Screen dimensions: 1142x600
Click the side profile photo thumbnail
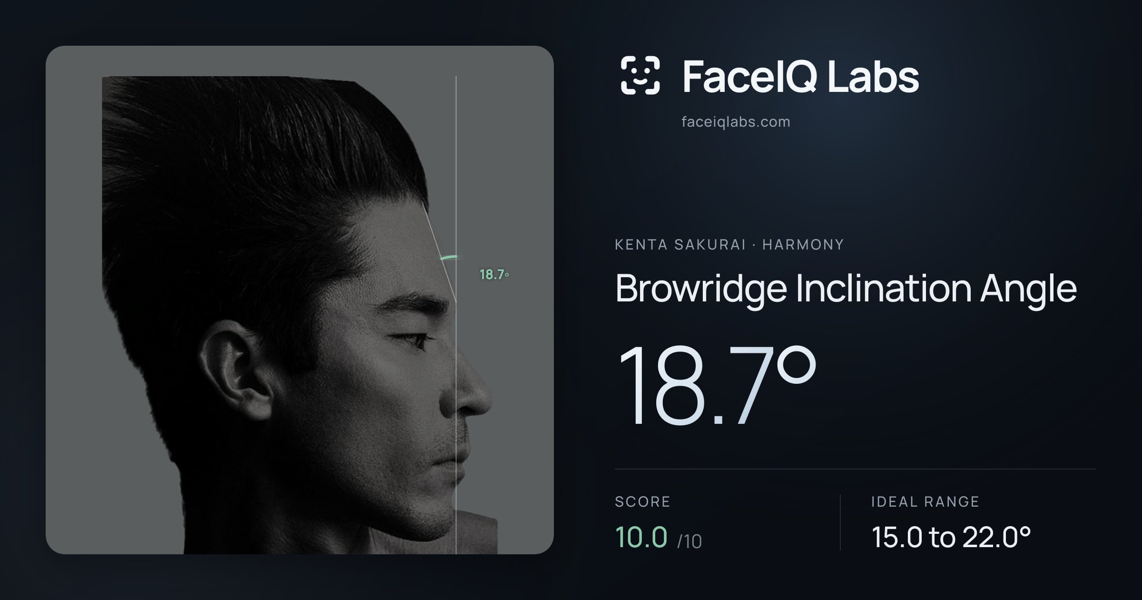pos(300,300)
